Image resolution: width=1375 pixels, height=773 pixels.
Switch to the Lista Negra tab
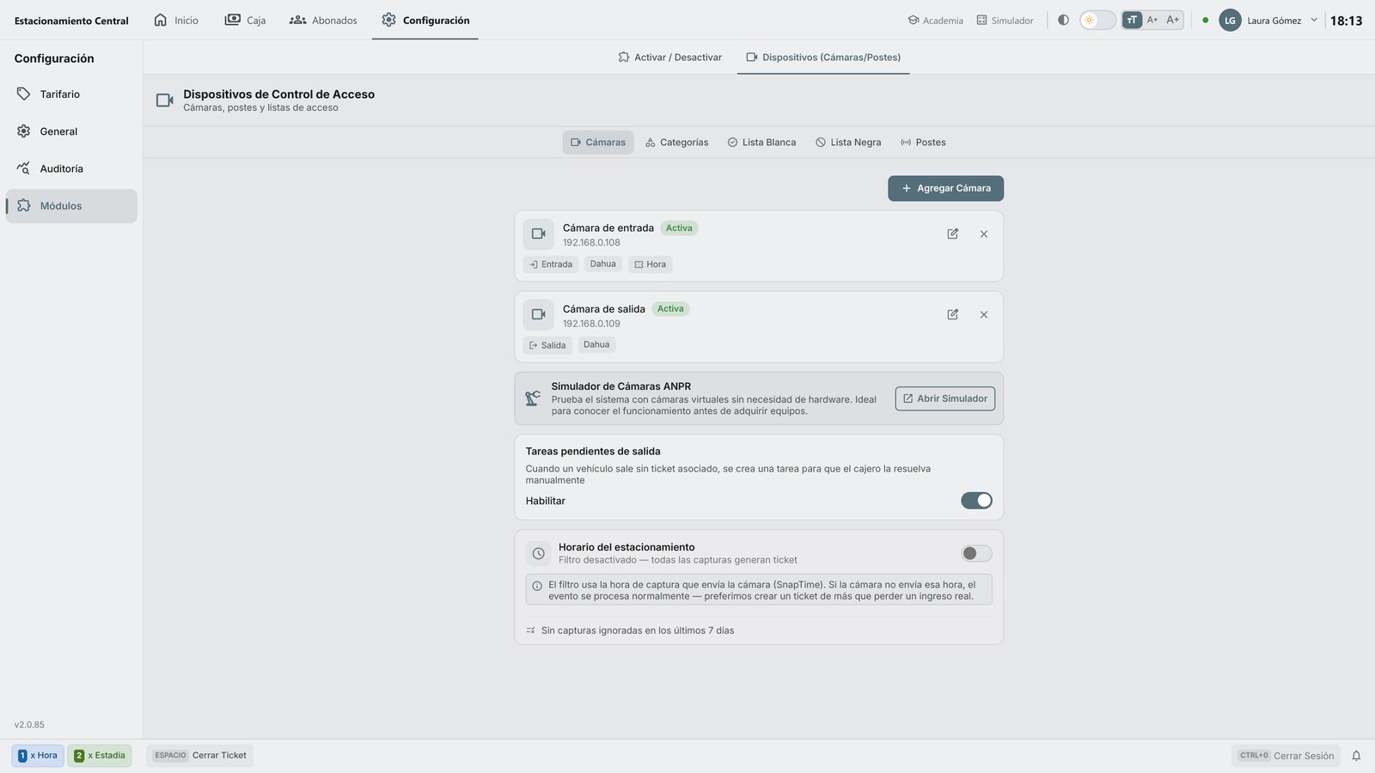[x=848, y=143]
